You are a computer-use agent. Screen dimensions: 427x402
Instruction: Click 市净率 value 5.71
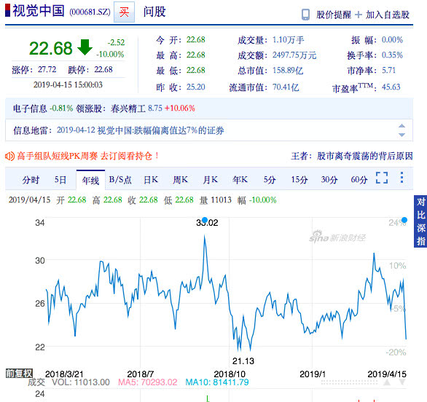(388, 71)
